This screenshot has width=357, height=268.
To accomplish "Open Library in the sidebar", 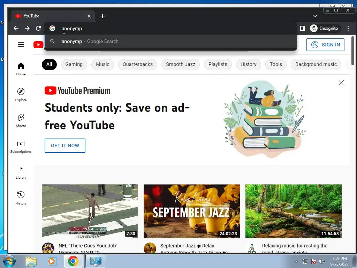I will click(21, 172).
